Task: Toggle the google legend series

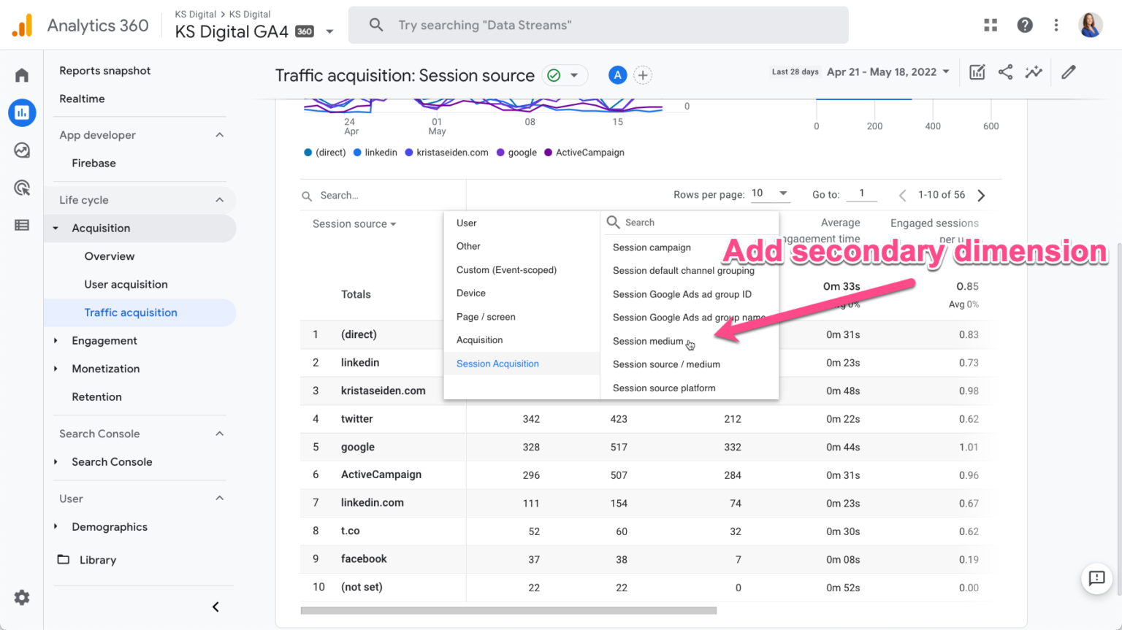Action: [x=516, y=153]
